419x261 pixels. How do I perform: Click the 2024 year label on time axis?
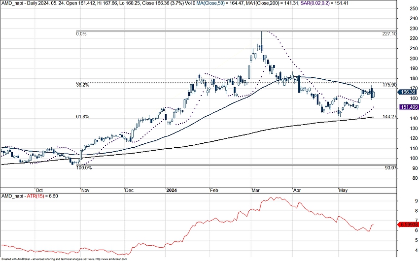click(x=171, y=190)
